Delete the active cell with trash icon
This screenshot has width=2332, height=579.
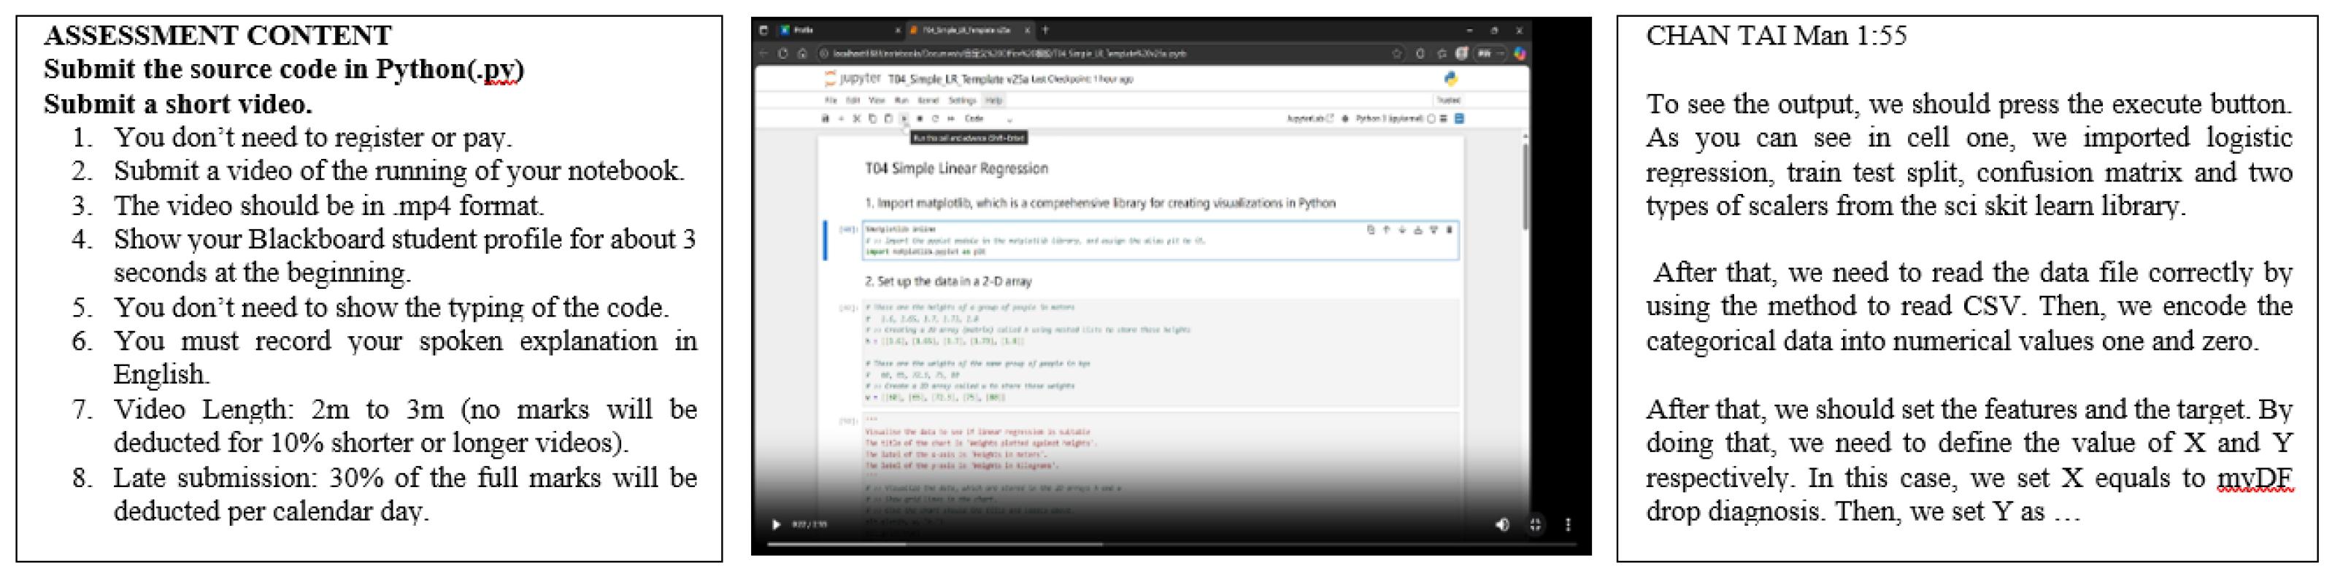1450,230
